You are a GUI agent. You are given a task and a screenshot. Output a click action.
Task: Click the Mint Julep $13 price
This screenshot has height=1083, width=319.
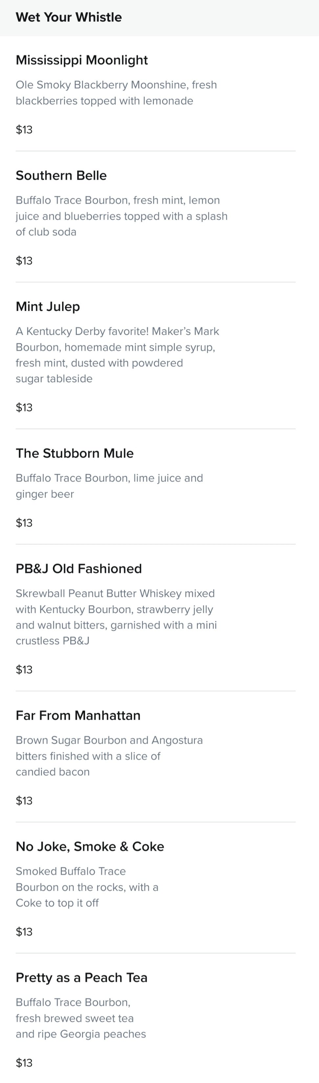click(24, 407)
